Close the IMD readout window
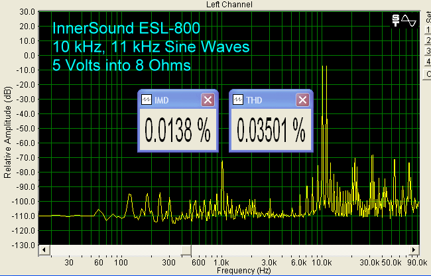 coord(208,100)
